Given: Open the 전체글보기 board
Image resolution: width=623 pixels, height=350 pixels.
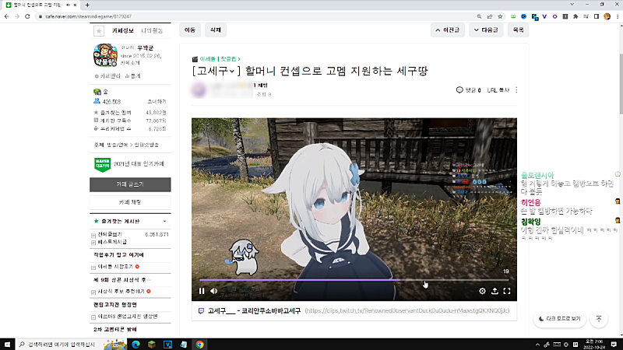Looking at the screenshot, I should coord(110,235).
